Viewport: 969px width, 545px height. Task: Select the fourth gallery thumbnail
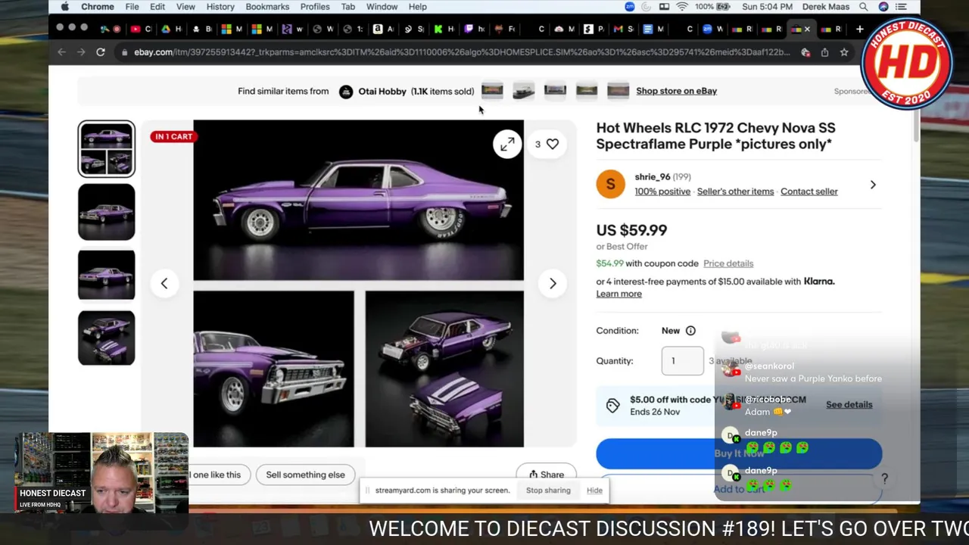pyautogui.click(x=106, y=338)
